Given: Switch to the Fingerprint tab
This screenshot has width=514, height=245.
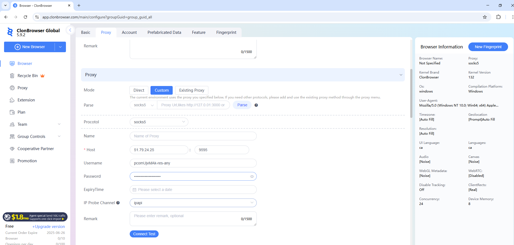Looking at the screenshot, I should 226,32.
